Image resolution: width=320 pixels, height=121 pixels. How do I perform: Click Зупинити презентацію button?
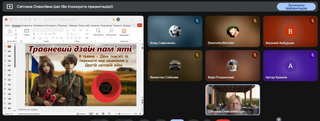(x=296, y=7)
